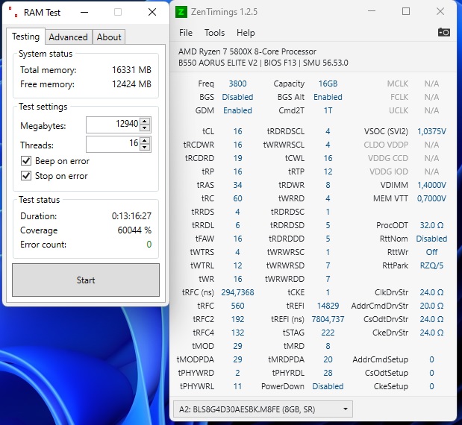Click the AMD Ryzen 7 5800X processor name

coord(247,51)
